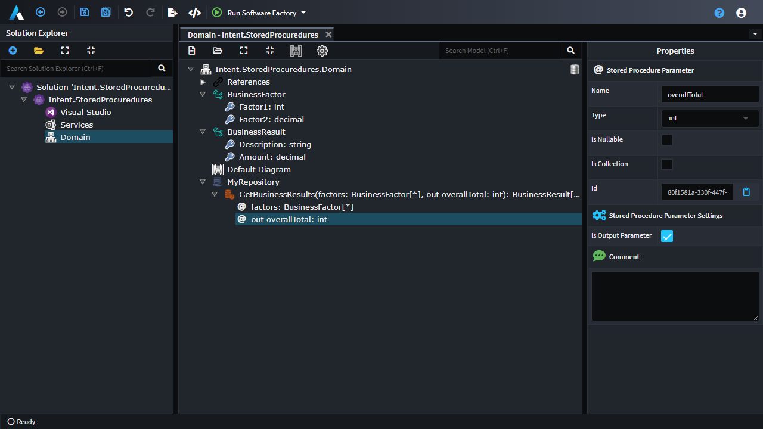Collapse the GetBusinessResults stored procedure

click(x=215, y=194)
